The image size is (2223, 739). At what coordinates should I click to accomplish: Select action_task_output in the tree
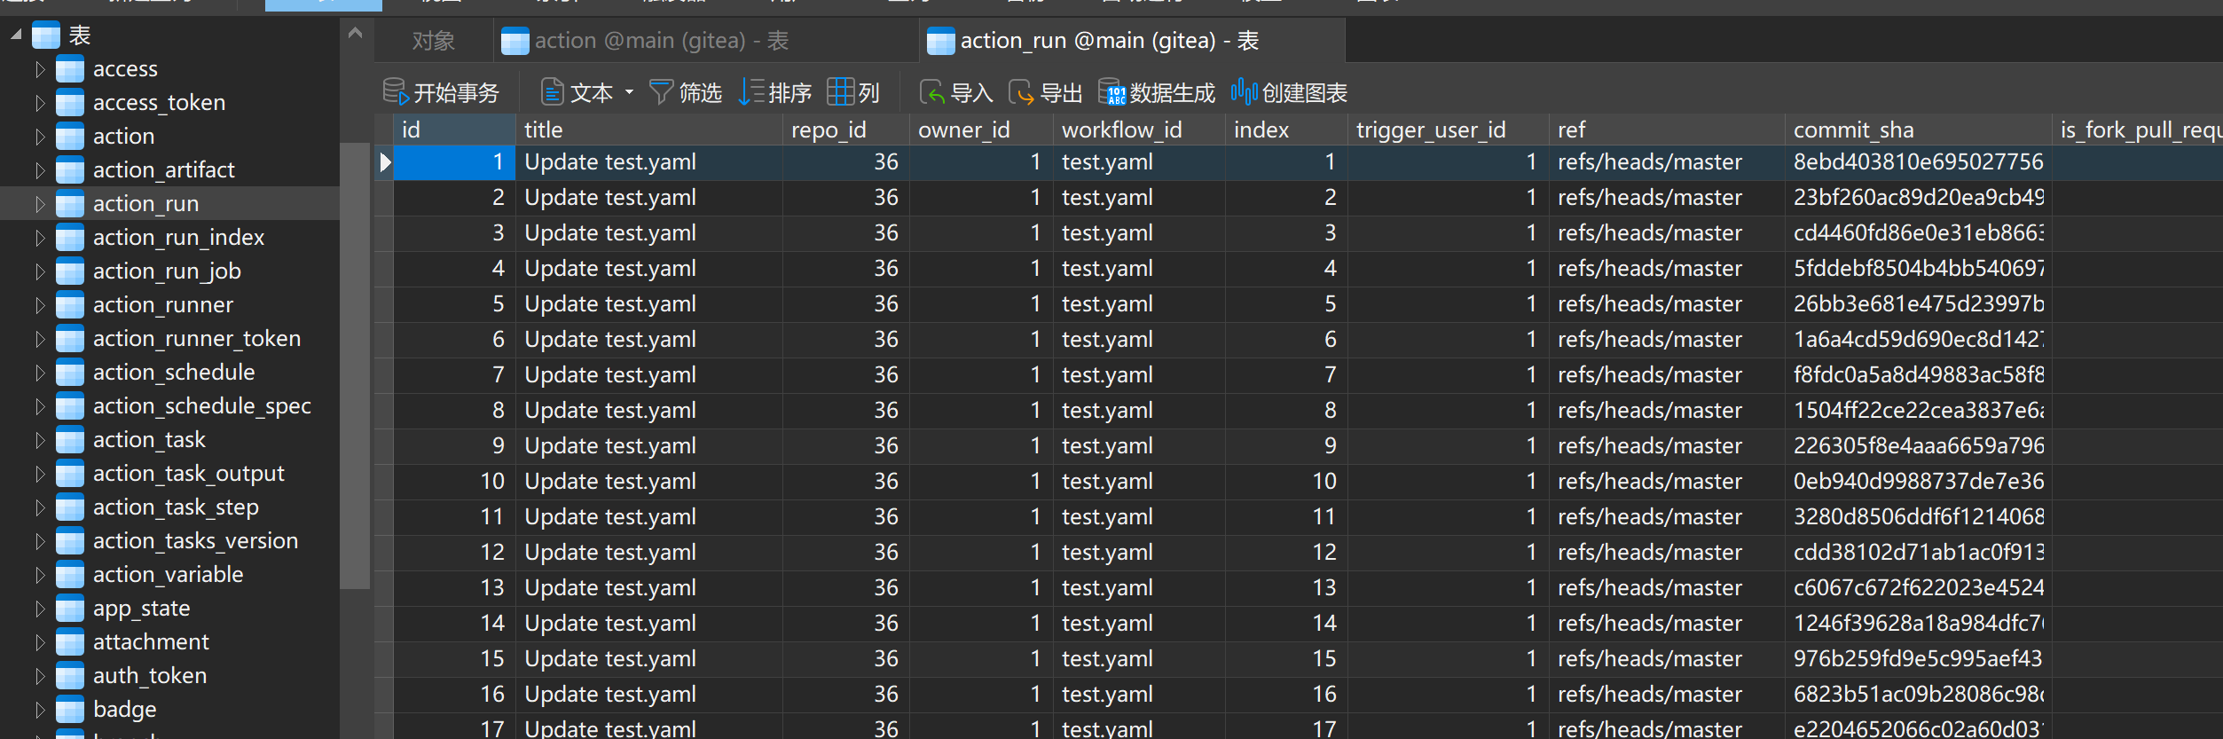pyautogui.click(x=189, y=473)
